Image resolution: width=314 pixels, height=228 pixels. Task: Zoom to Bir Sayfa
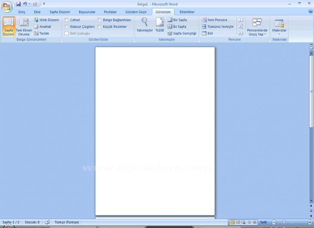pyautogui.click(x=177, y=20)
